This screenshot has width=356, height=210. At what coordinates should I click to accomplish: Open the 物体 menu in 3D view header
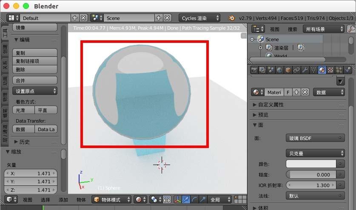tap(81, 199)
